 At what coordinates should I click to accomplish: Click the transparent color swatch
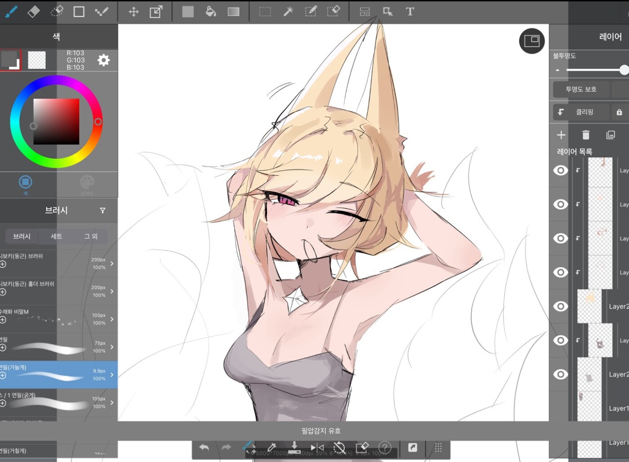pyautogui.click(x=37, y=60)
